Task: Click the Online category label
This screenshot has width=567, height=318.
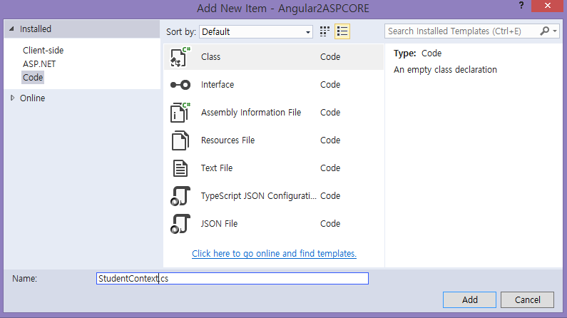Action: click(x=32, y=98)
